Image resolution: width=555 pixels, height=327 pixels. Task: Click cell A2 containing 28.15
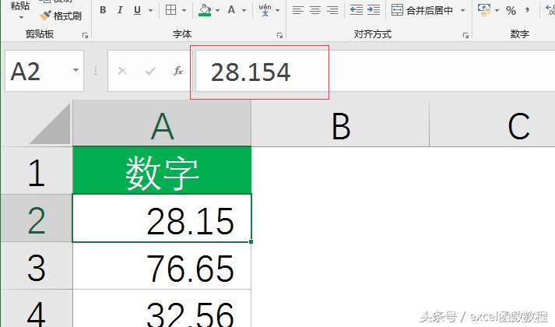[162, 218]
